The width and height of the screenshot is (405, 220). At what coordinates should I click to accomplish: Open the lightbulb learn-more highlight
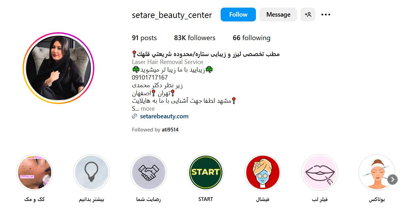point(91,172)
